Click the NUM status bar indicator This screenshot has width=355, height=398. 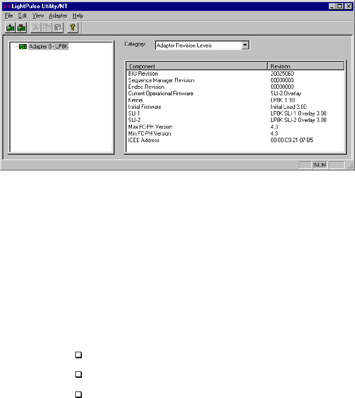point(320,165)
